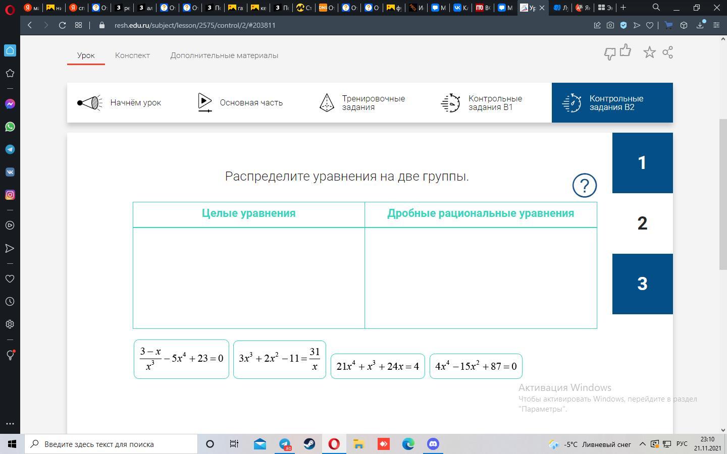This screenshot has height=454, width=727.
Task: View site security lock info
Action: coord(102,25)
